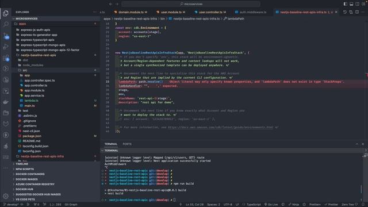The image size is (368, 207).
Task: Toggle the bottom panel layout icon
Action: point(351,4)
